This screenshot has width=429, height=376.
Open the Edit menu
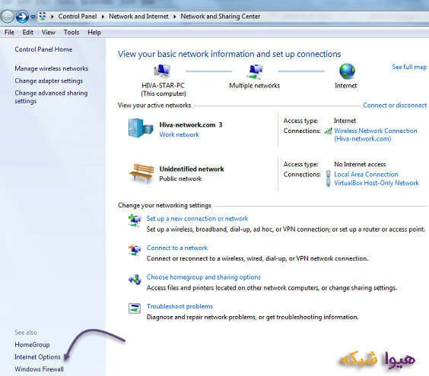coord(28,33)
